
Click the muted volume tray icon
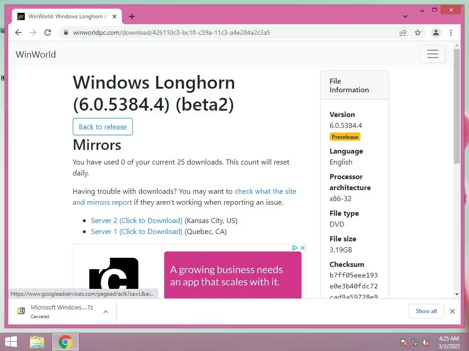coord(426,342)
